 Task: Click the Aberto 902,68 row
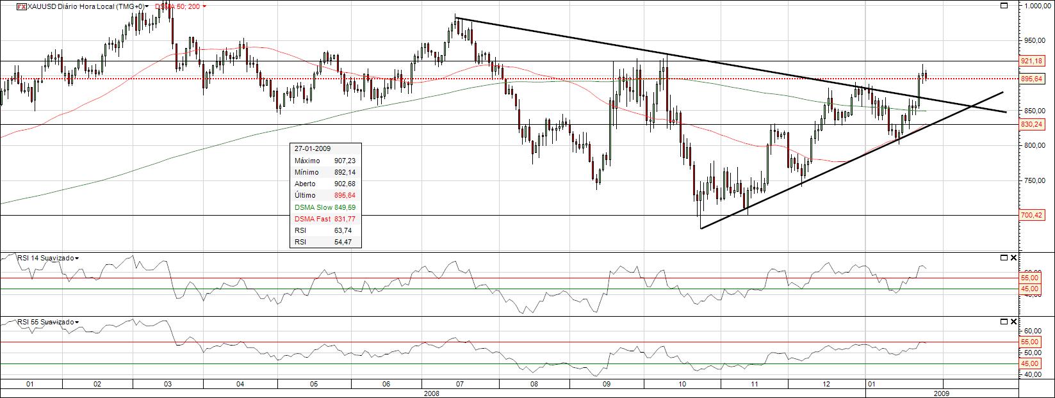click(x=325, y=184)
